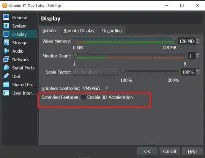205x158 pixels.
Task: Select Display in settings list
Action: [19, 34]
